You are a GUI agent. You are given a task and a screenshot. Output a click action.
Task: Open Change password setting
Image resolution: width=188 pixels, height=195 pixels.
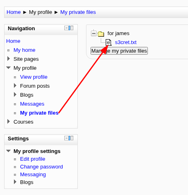(41, 167)
